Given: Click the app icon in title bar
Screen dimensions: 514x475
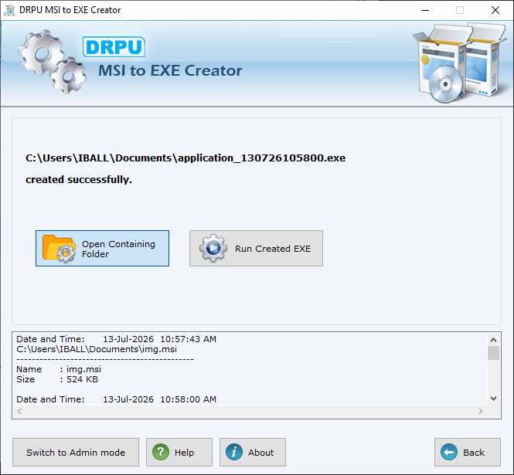Looking at the screenshot, I should tap(9, 10).
